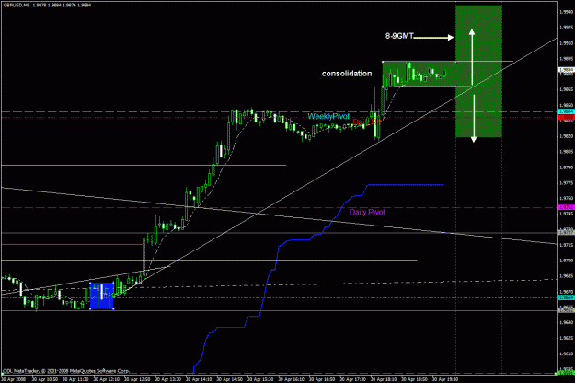Click the cyan 1.9844 weekly pivot price tag

566,111
